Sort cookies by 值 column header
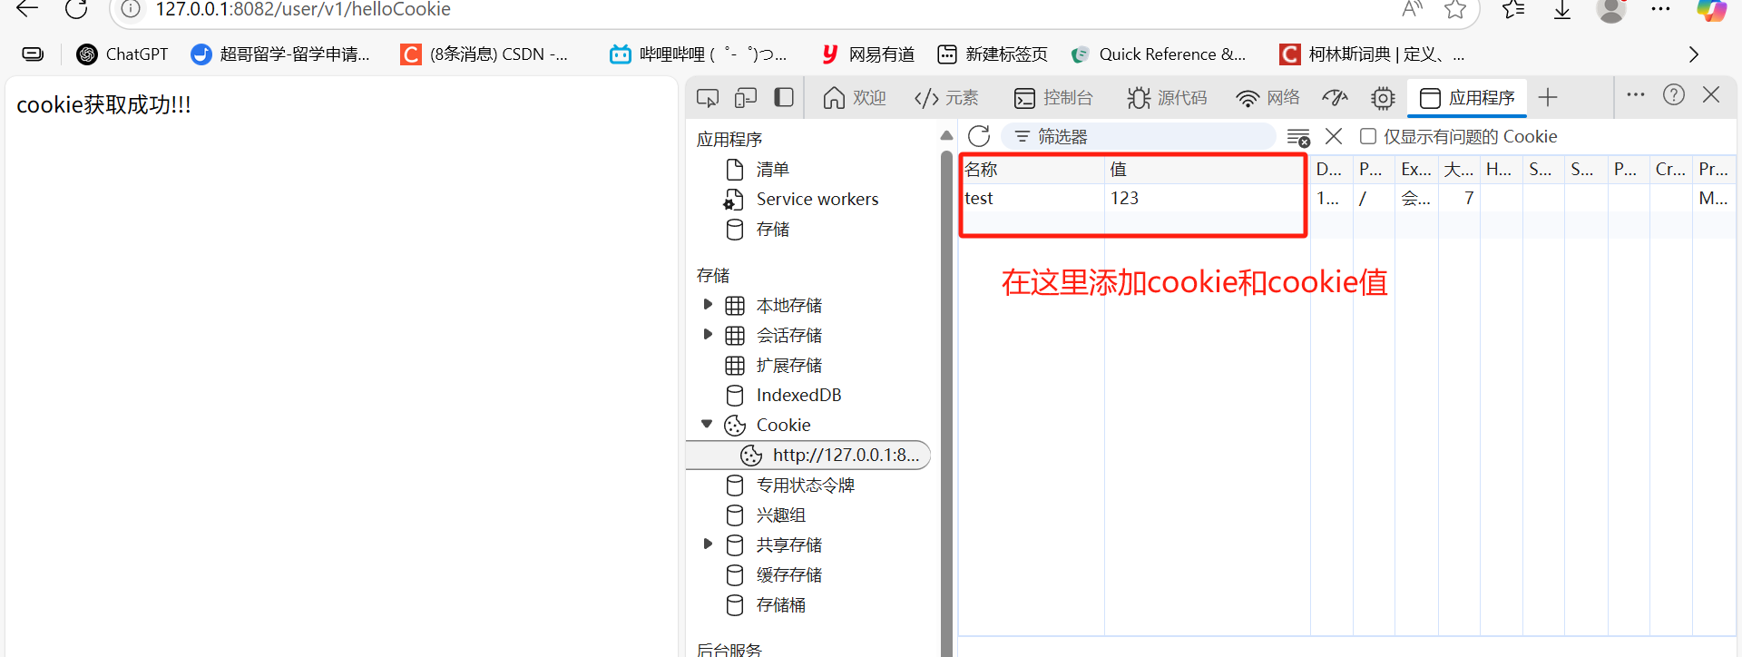The width and height of the screenshot is (1742, 657). pos(1207,170)
